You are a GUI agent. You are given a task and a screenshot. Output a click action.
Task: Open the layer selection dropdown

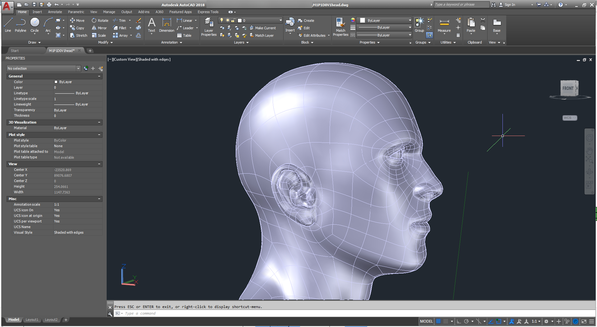click(280, 20)
